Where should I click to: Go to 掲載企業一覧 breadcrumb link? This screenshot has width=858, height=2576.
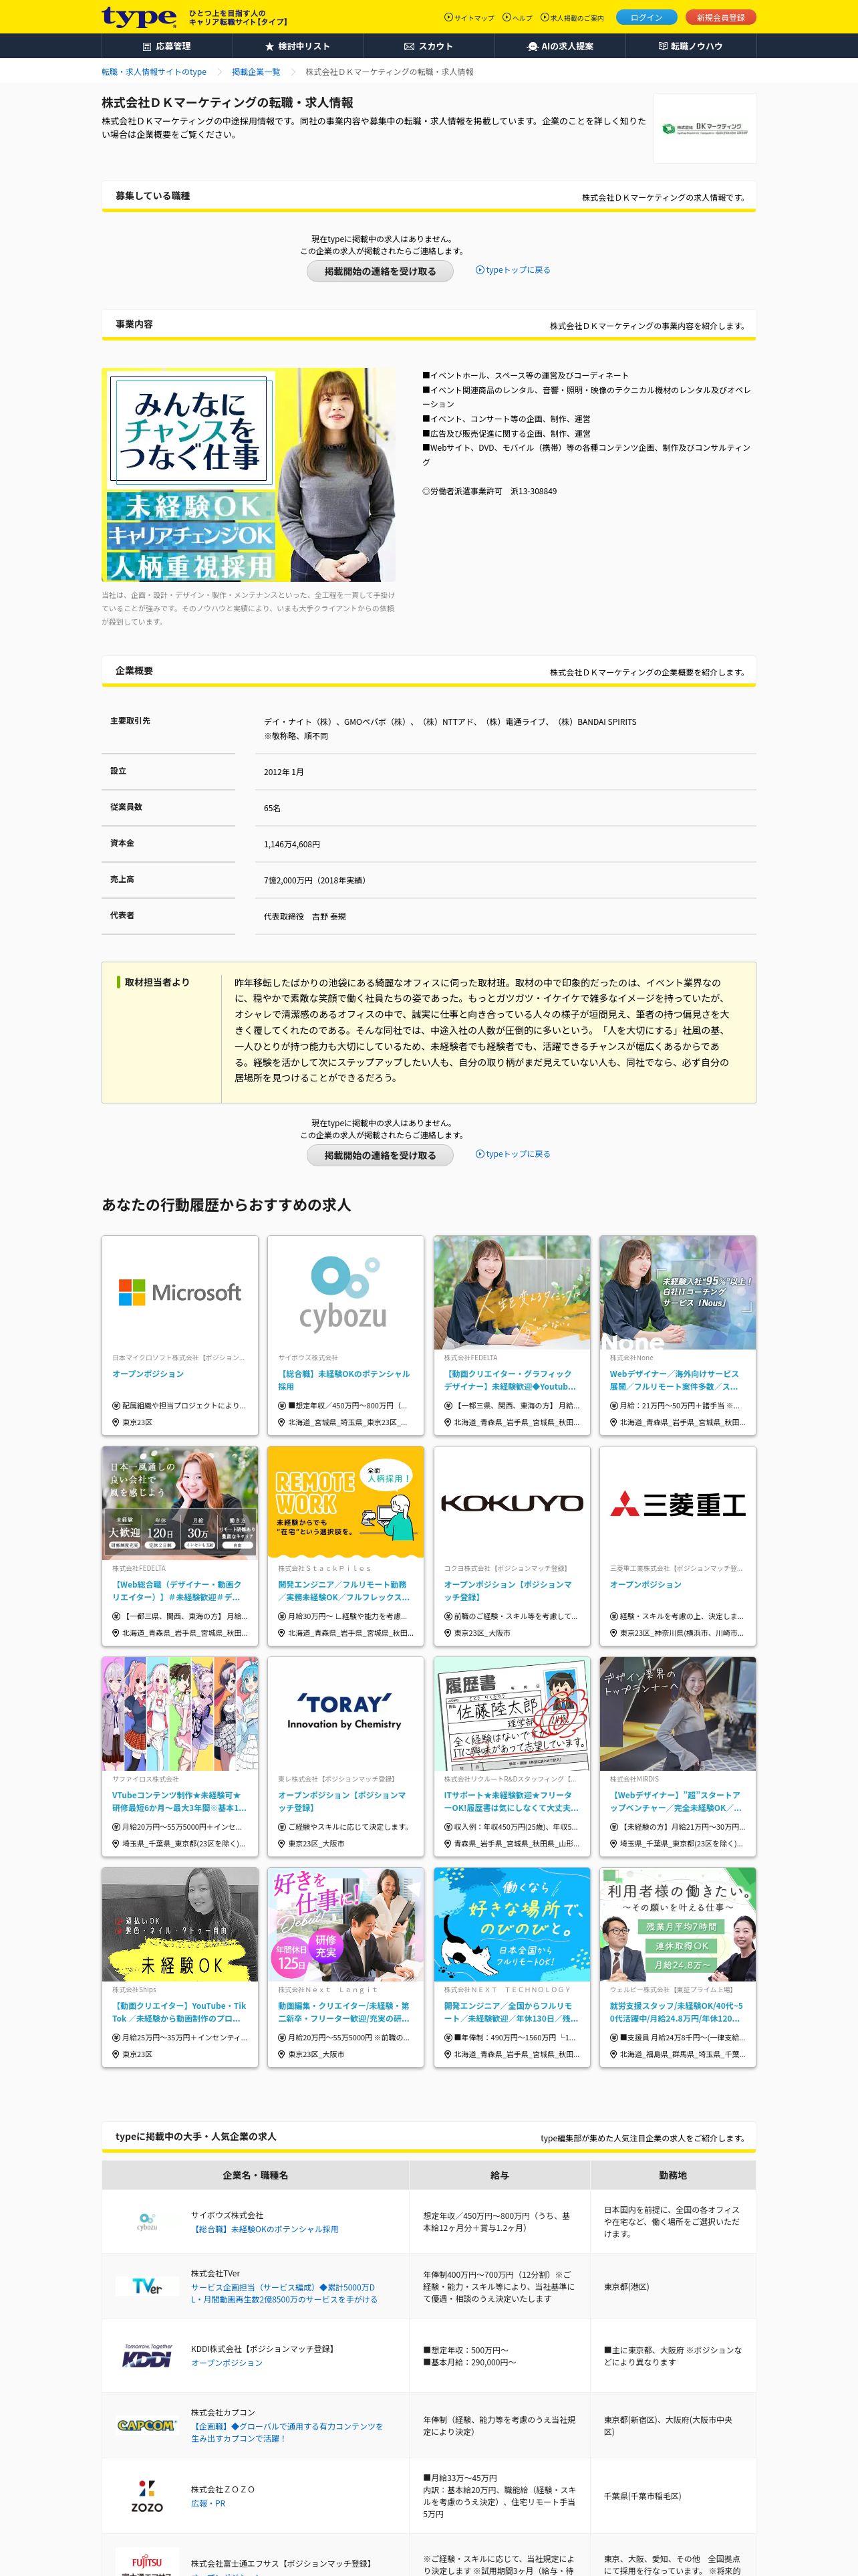256,72
